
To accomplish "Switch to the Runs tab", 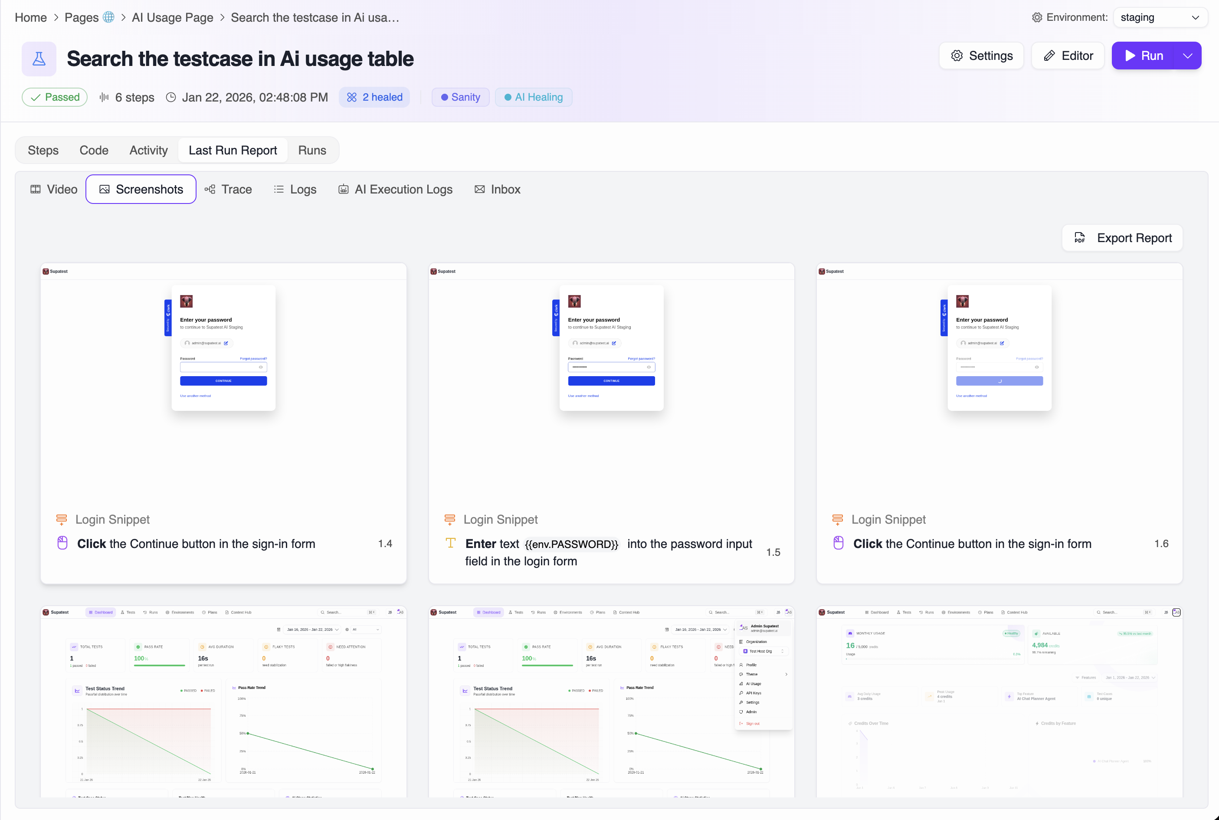I will [x=312, y=151].
